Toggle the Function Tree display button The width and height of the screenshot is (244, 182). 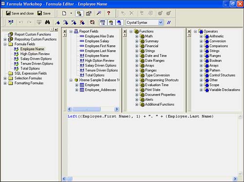[x=111, y=22]
